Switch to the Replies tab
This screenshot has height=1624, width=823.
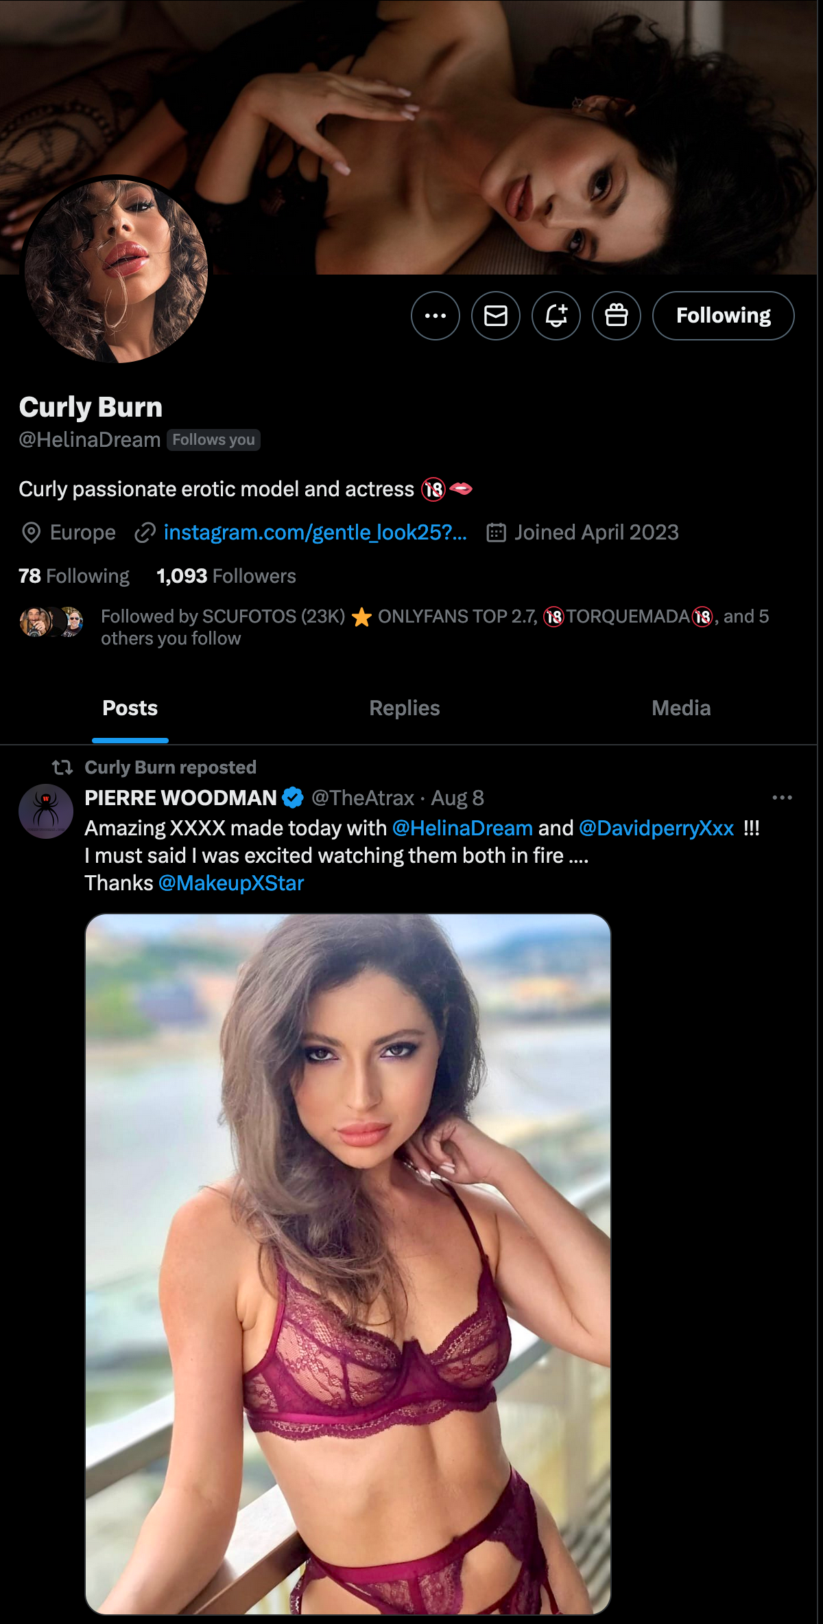405,708
